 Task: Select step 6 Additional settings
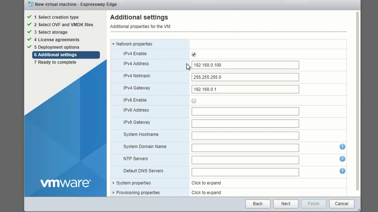[x=66, y=55]
